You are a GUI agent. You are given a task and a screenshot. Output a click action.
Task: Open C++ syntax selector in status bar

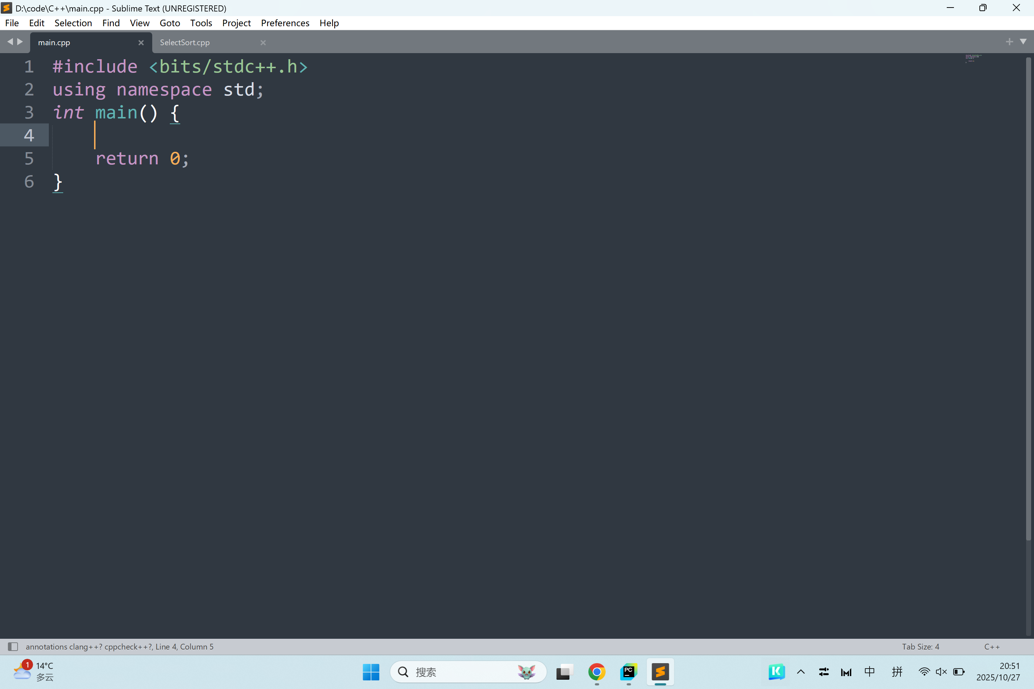point(992,646)
